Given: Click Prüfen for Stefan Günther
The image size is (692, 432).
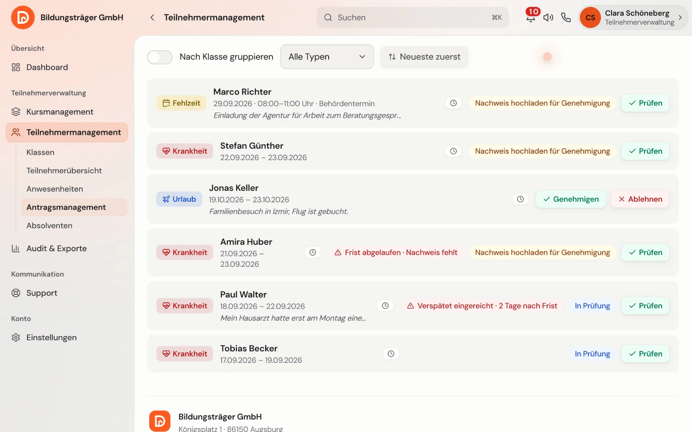Looking at the screenshot, I should [x=645, y=151].
